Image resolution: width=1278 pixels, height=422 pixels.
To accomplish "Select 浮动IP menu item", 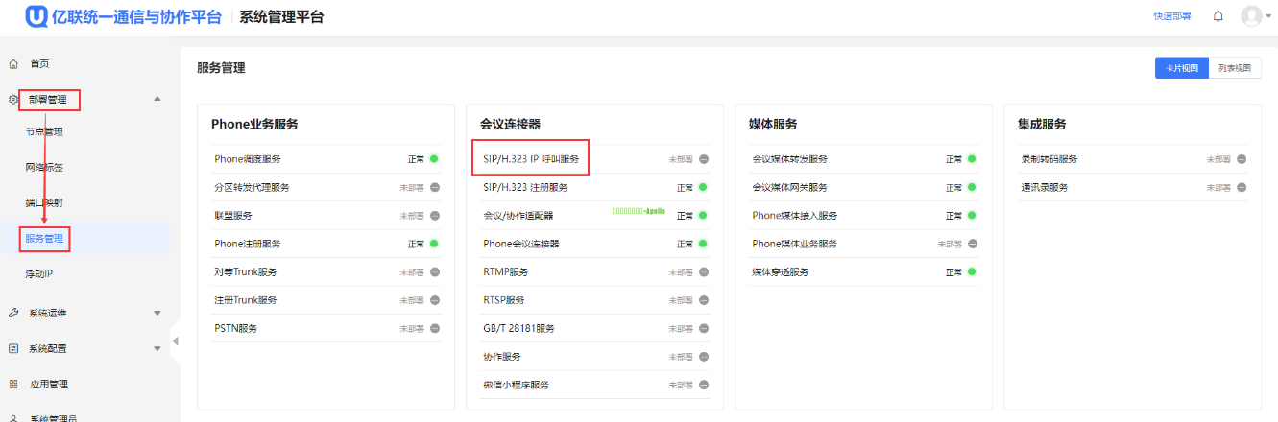I will 39,274.
